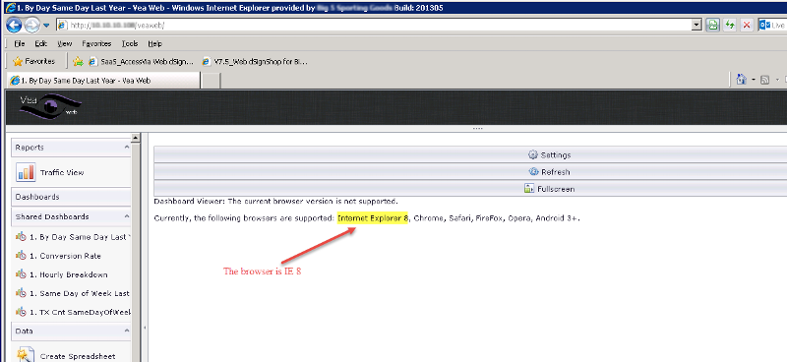Image resolution: width=787 pixels, height=362 pixels.
Task: Open the Tools menu
Action: tap(130, 43)
